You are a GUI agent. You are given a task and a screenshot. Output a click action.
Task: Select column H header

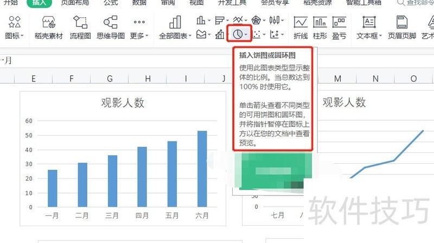[x=148, y=79]
